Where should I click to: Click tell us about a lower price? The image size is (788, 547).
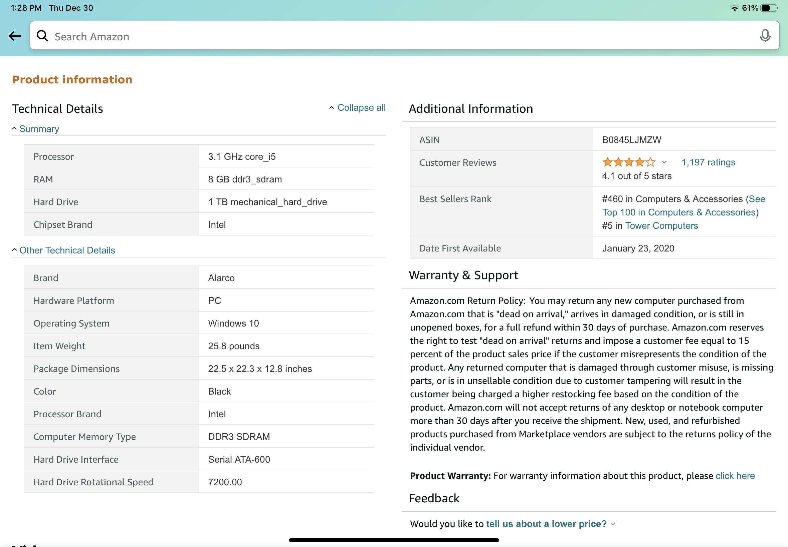pos(546,523)
